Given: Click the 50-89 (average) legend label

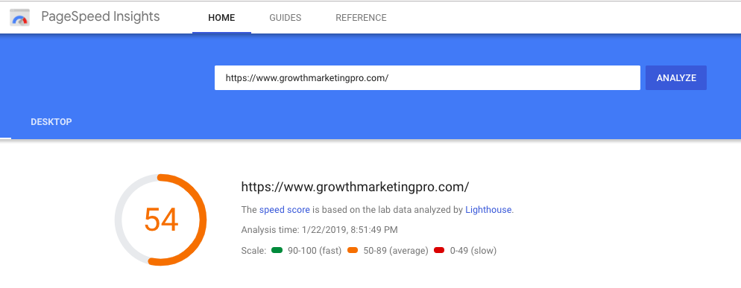Looking at the screenshot, I should 396,251.
